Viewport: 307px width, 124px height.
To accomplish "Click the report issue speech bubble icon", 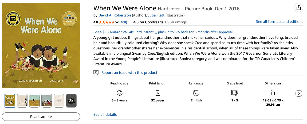I will tap(96, 72).
